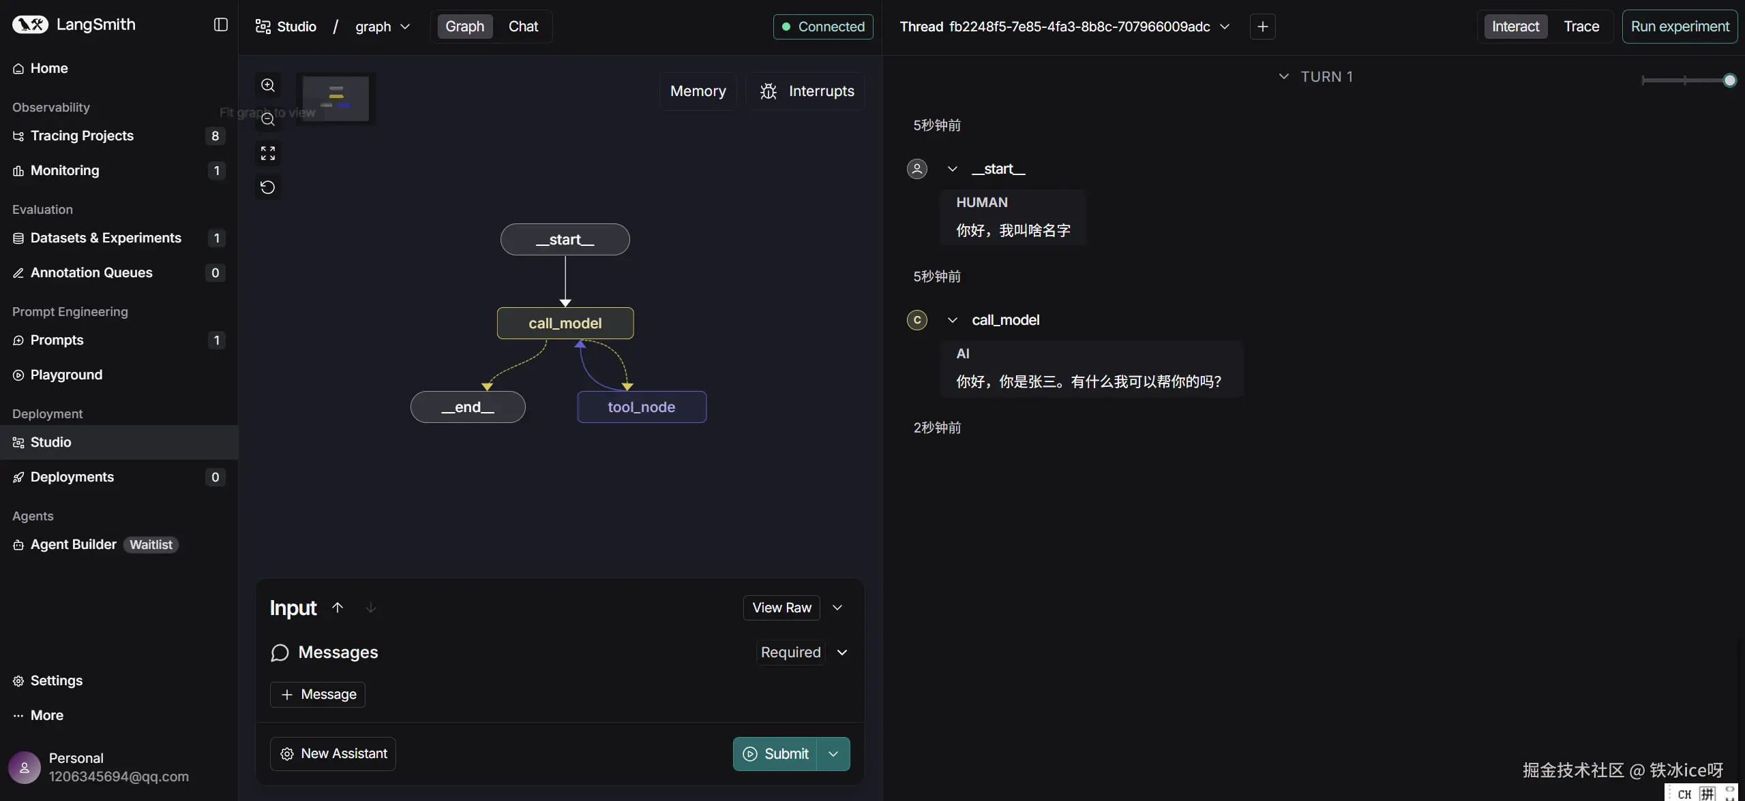Move Input section up arrow

pos(338,608)
